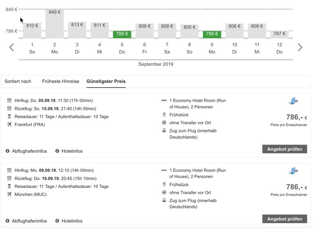Click info icon beside second Hotelinfos
The width and height of the screenshot is (313, 229).
coord(57,221)
